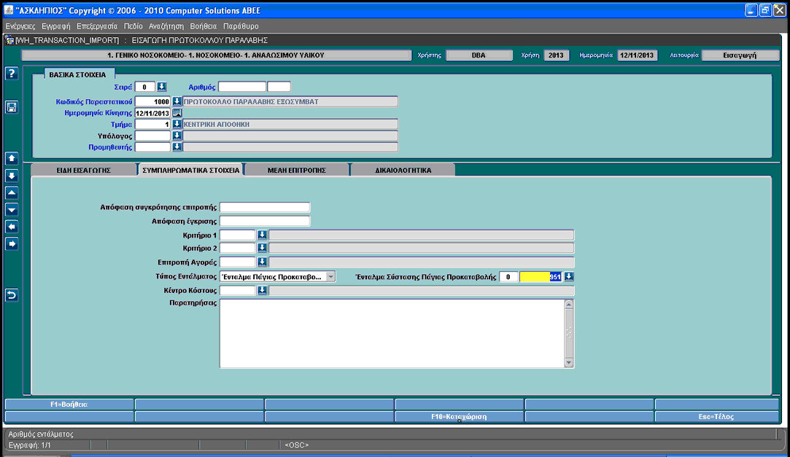Image resolution: width=790 pixels, height=457 pixels.
Task: Open the Επιτροπή Αγοράς lookup list
Action: click(x=262, y=262)
